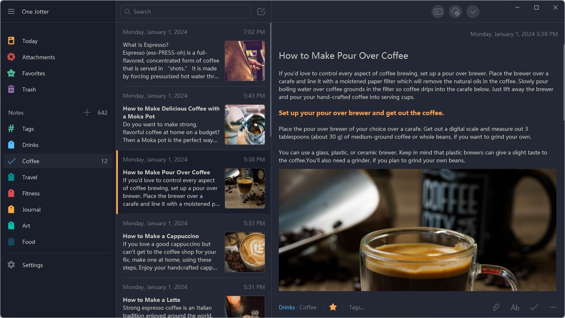Follow the Drinks breadcrumb link

tap(287, 307)
